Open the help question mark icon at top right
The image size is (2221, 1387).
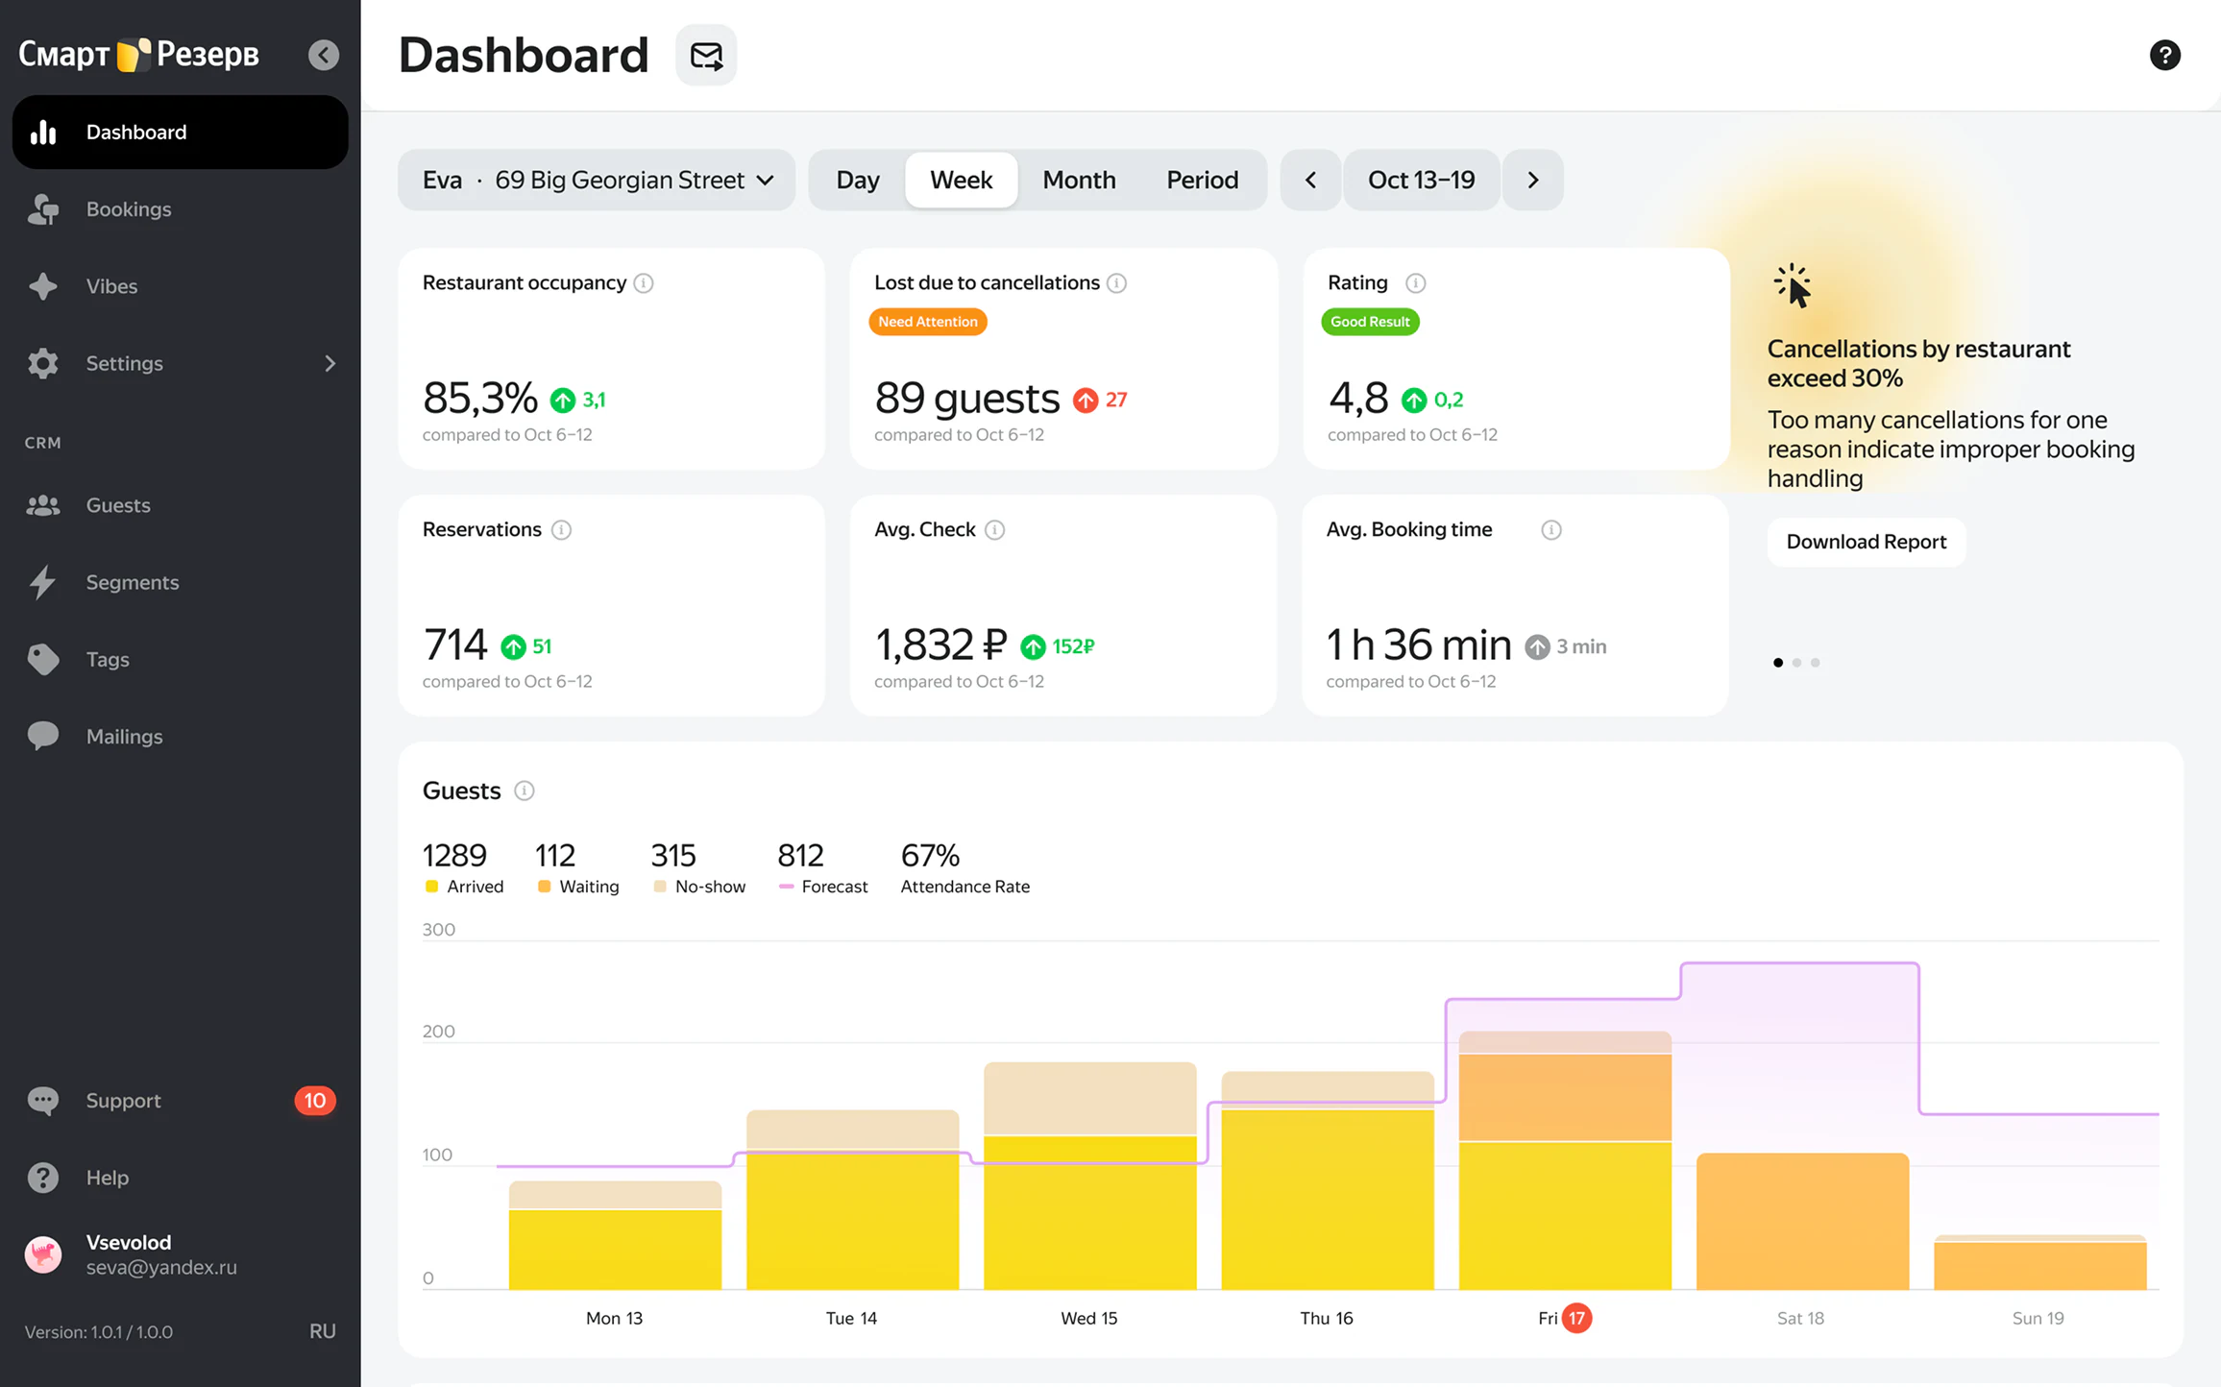[2164, 55]
